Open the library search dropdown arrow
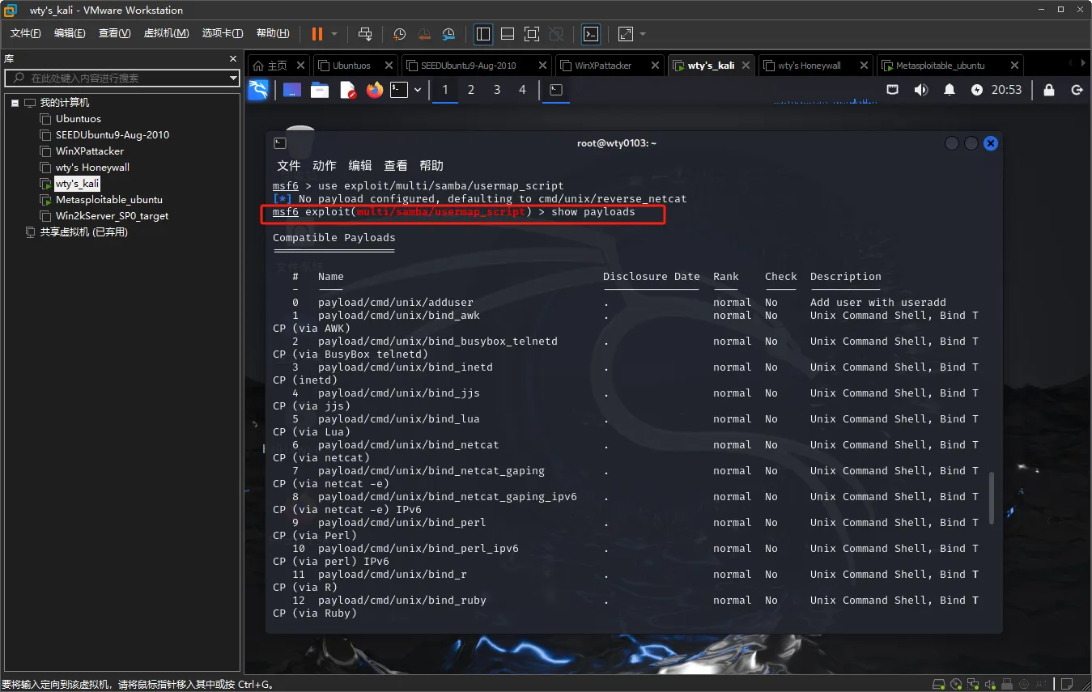Screen dimensions: 1092x692 coord(233,79)
